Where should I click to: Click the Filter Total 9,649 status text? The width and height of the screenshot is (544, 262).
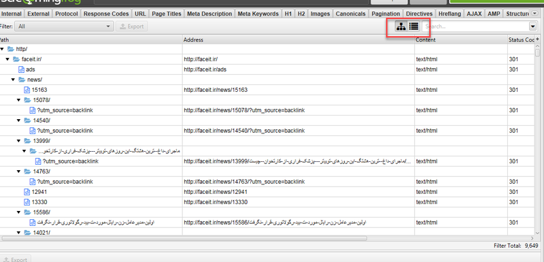515,246
